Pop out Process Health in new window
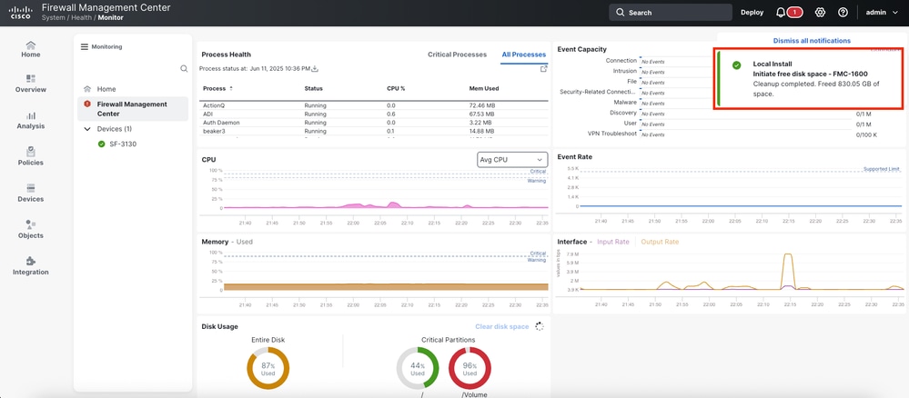The image size is (909, 398). 543,68
